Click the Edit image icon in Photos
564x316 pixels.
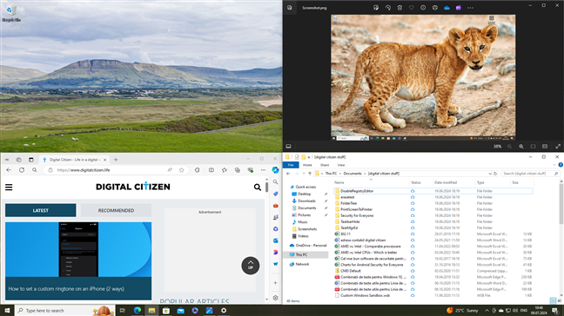coord(376,8)
